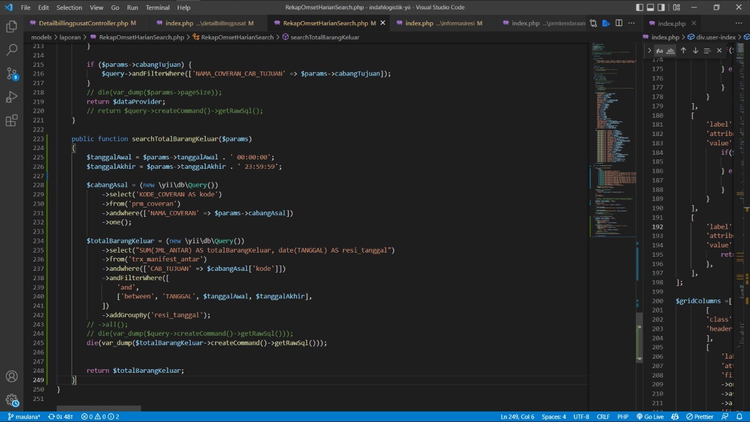Open the Run and Debug view

coord(11,97)
